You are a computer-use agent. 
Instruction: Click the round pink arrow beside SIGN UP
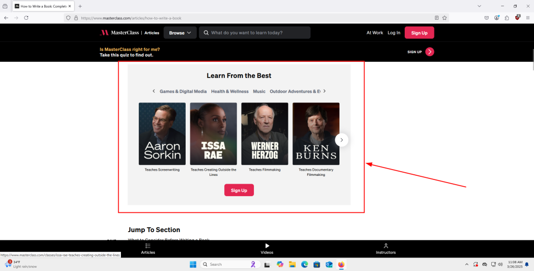pyautogui.click(x=430, y=51)
